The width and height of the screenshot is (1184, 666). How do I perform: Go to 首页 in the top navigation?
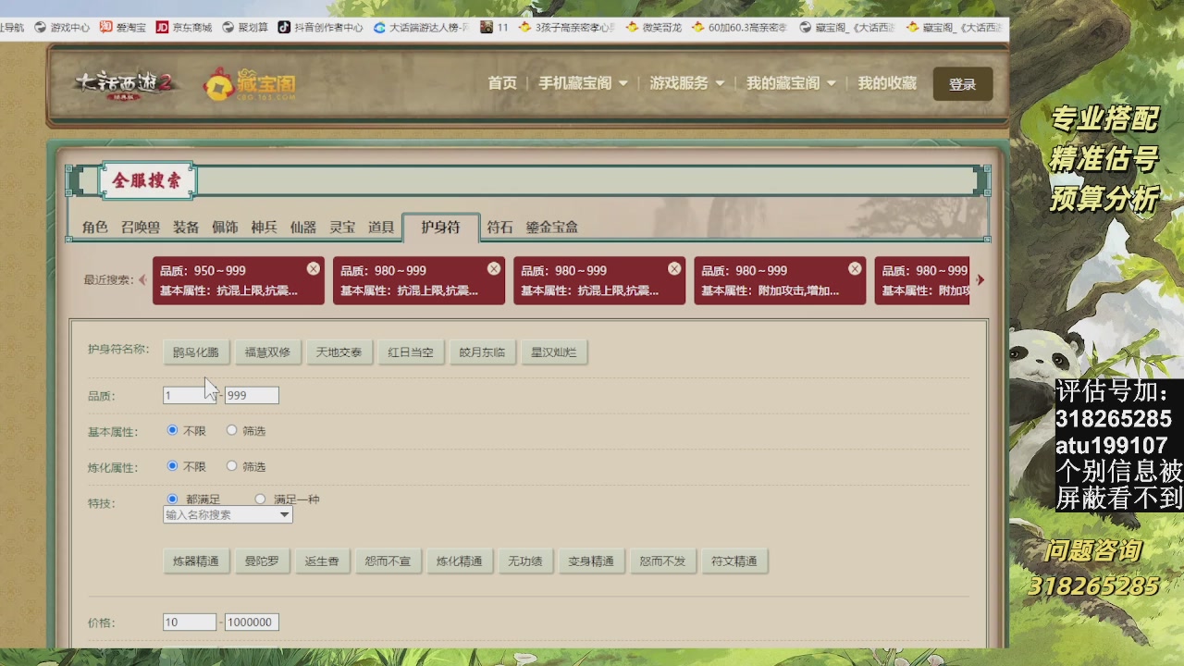[x=502, y=83]
